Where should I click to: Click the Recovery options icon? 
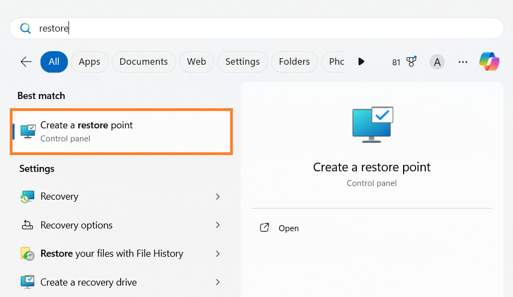pos(27,225)
